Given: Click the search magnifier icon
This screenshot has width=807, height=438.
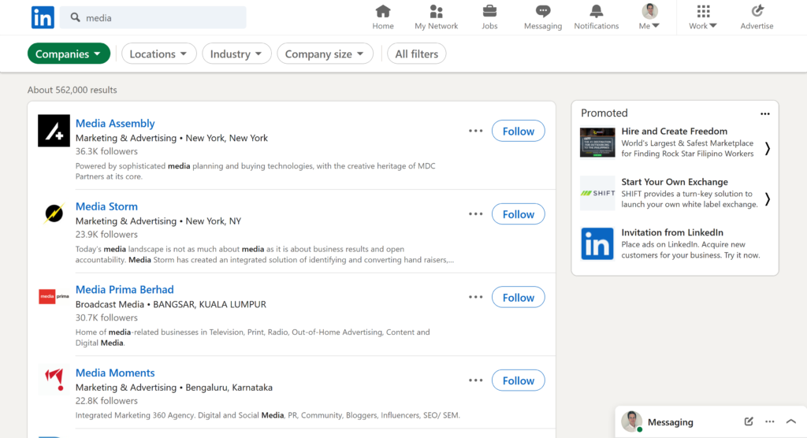Looking at the screenshot, I should tap(75, 17).
